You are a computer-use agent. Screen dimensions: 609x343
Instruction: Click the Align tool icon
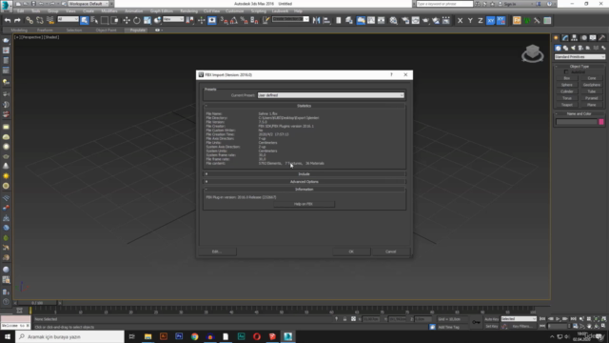point(326,21)
